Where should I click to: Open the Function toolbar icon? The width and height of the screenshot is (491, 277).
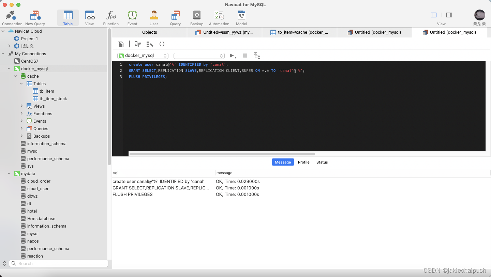(111, 18)
